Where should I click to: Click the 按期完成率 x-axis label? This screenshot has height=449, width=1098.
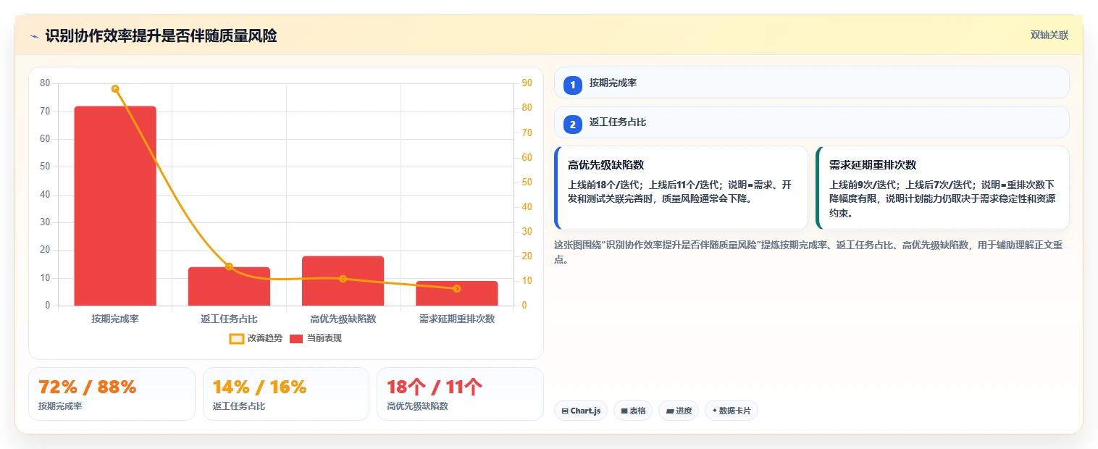tap(115, 319)
